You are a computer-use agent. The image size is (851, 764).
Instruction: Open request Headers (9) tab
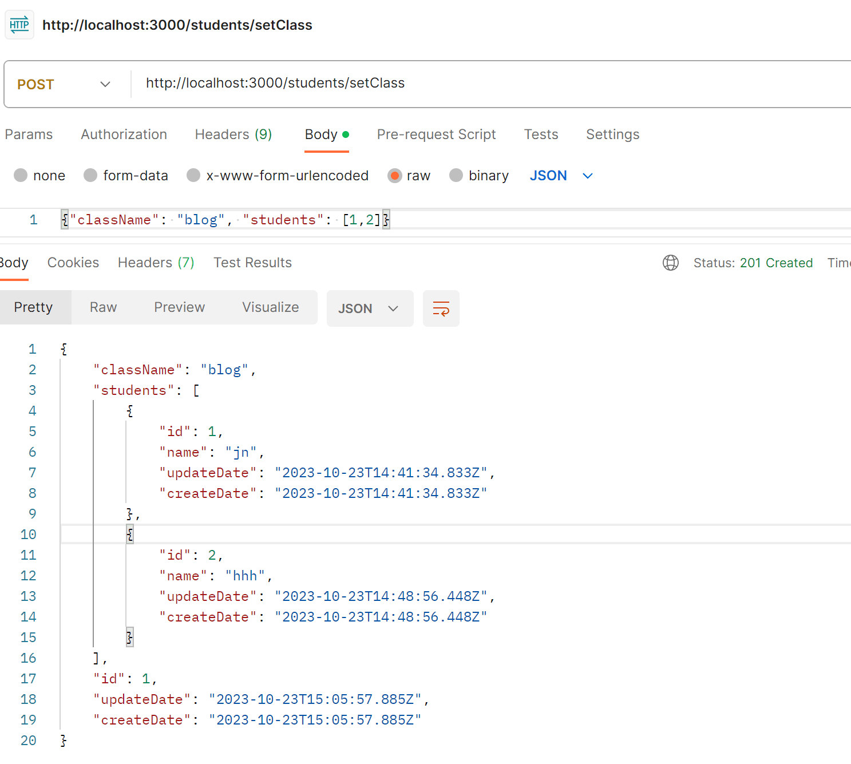233,134
